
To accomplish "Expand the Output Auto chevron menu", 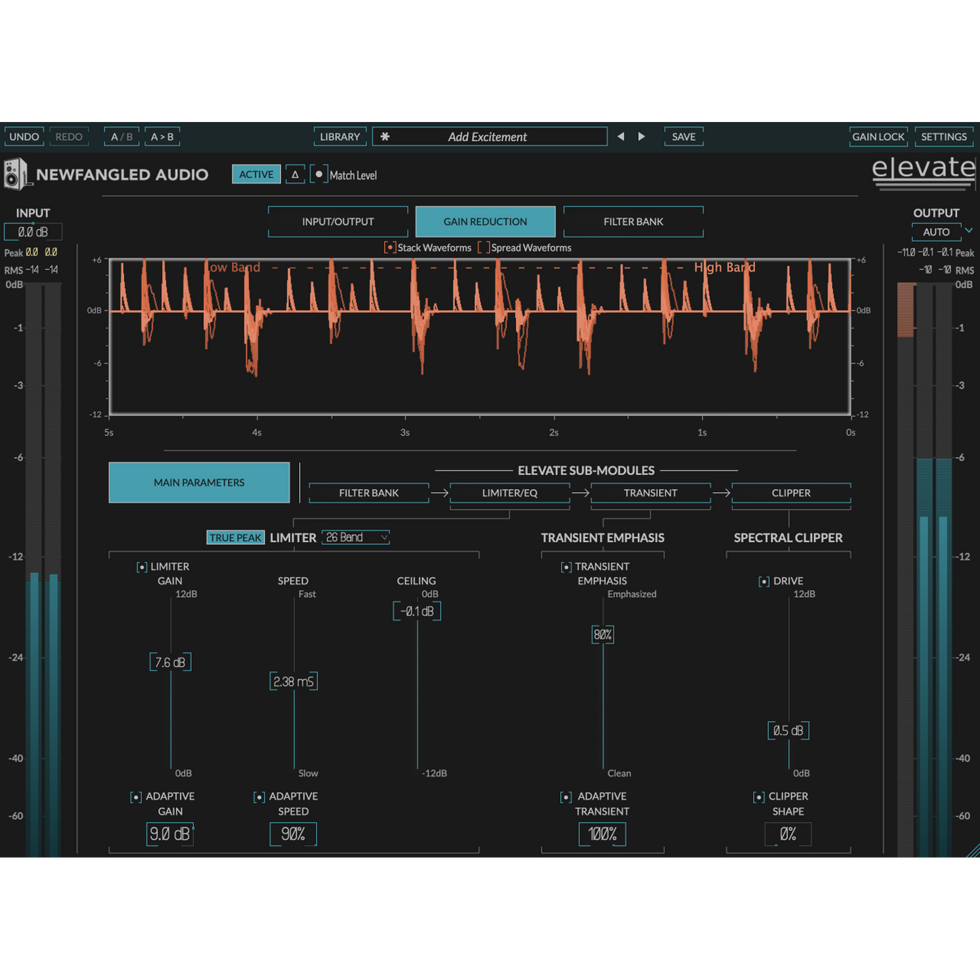I will click(x=969, y=231).
